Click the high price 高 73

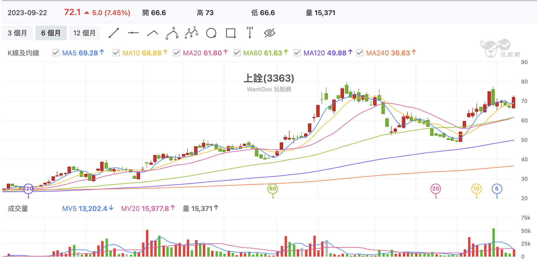pyautogui.click(x=205, y=13)
